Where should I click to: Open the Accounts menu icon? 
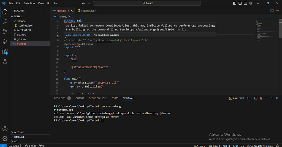[x=5, y=129]
